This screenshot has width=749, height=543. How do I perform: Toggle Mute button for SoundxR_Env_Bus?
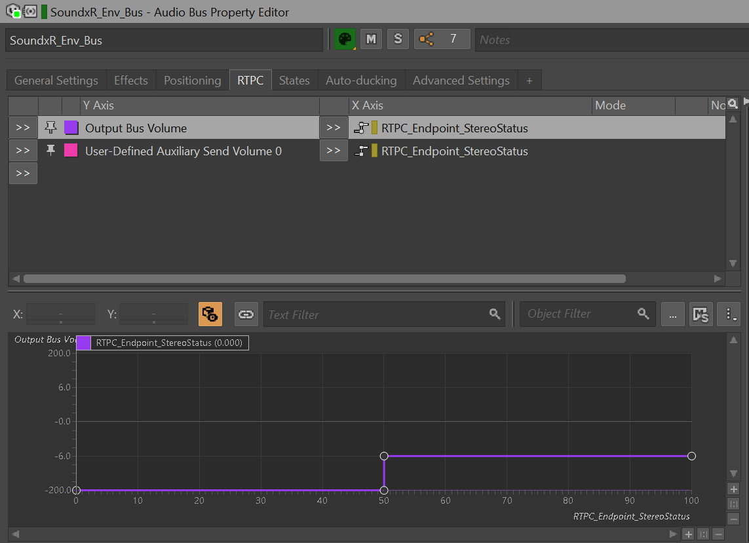coord(371,39)
